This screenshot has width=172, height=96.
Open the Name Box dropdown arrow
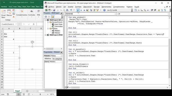[x=16, y=24]
